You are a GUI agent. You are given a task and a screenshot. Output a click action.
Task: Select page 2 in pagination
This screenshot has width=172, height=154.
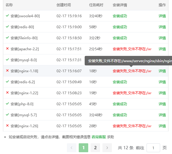click(95, 148)
